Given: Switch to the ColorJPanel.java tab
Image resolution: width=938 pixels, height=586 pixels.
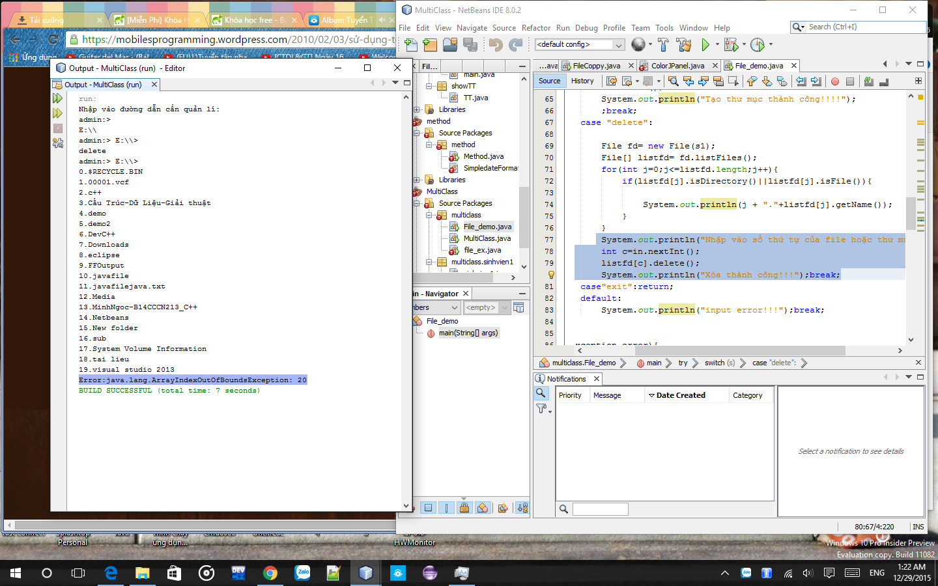Looking at the screenshot, I should pos(677,66).
